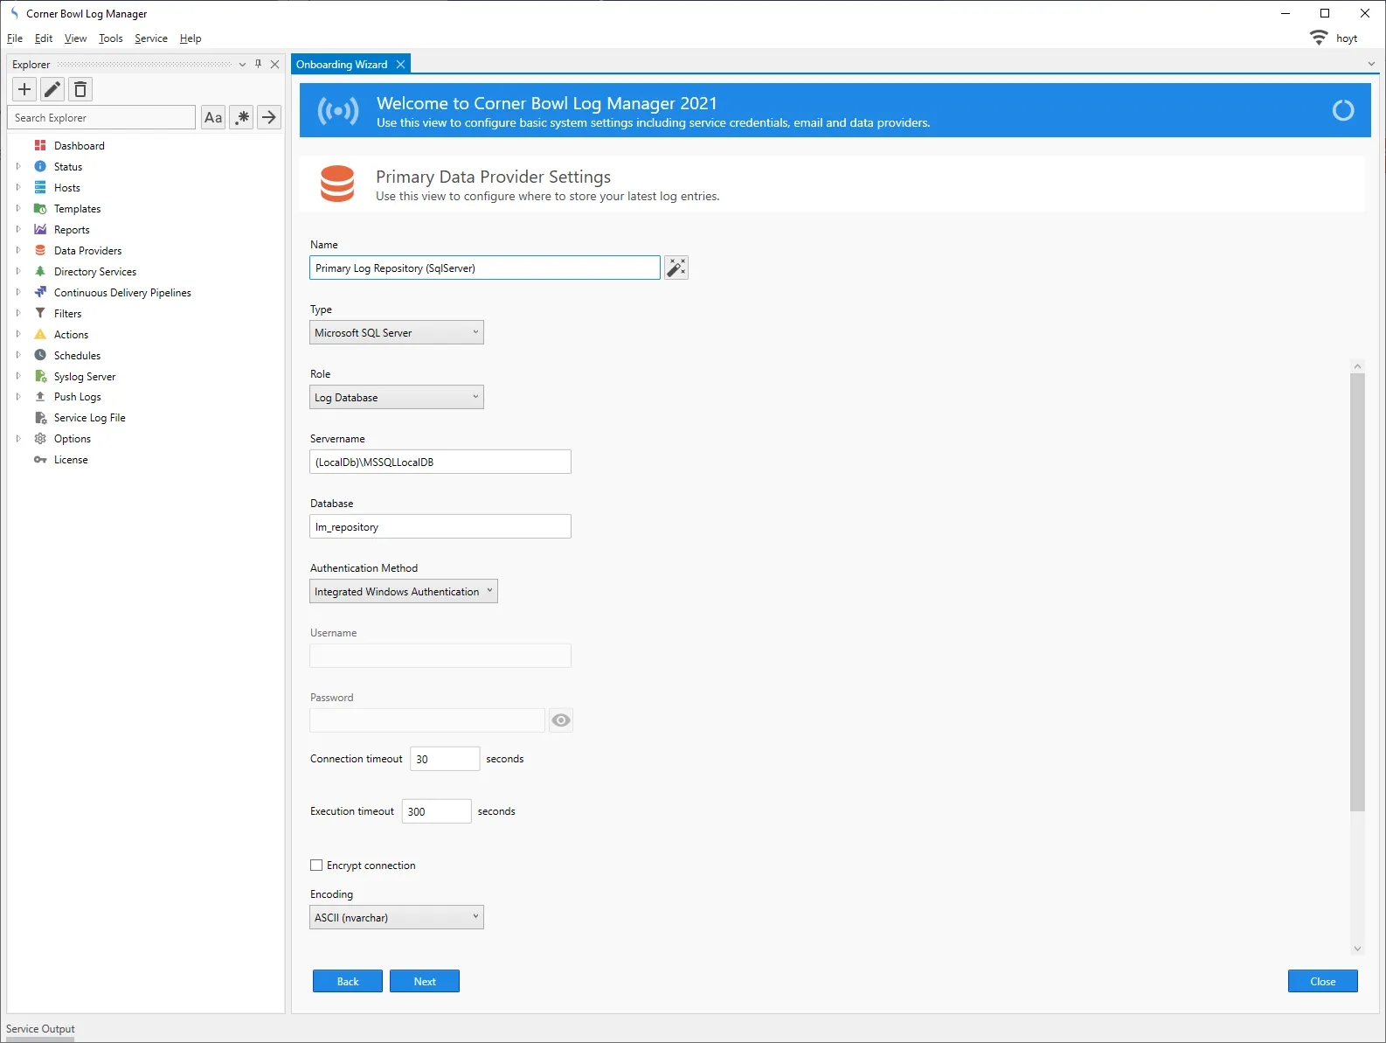1386x1043 pixels.
Task: Toggle match case Aa search option
Action: pos(213,117)
